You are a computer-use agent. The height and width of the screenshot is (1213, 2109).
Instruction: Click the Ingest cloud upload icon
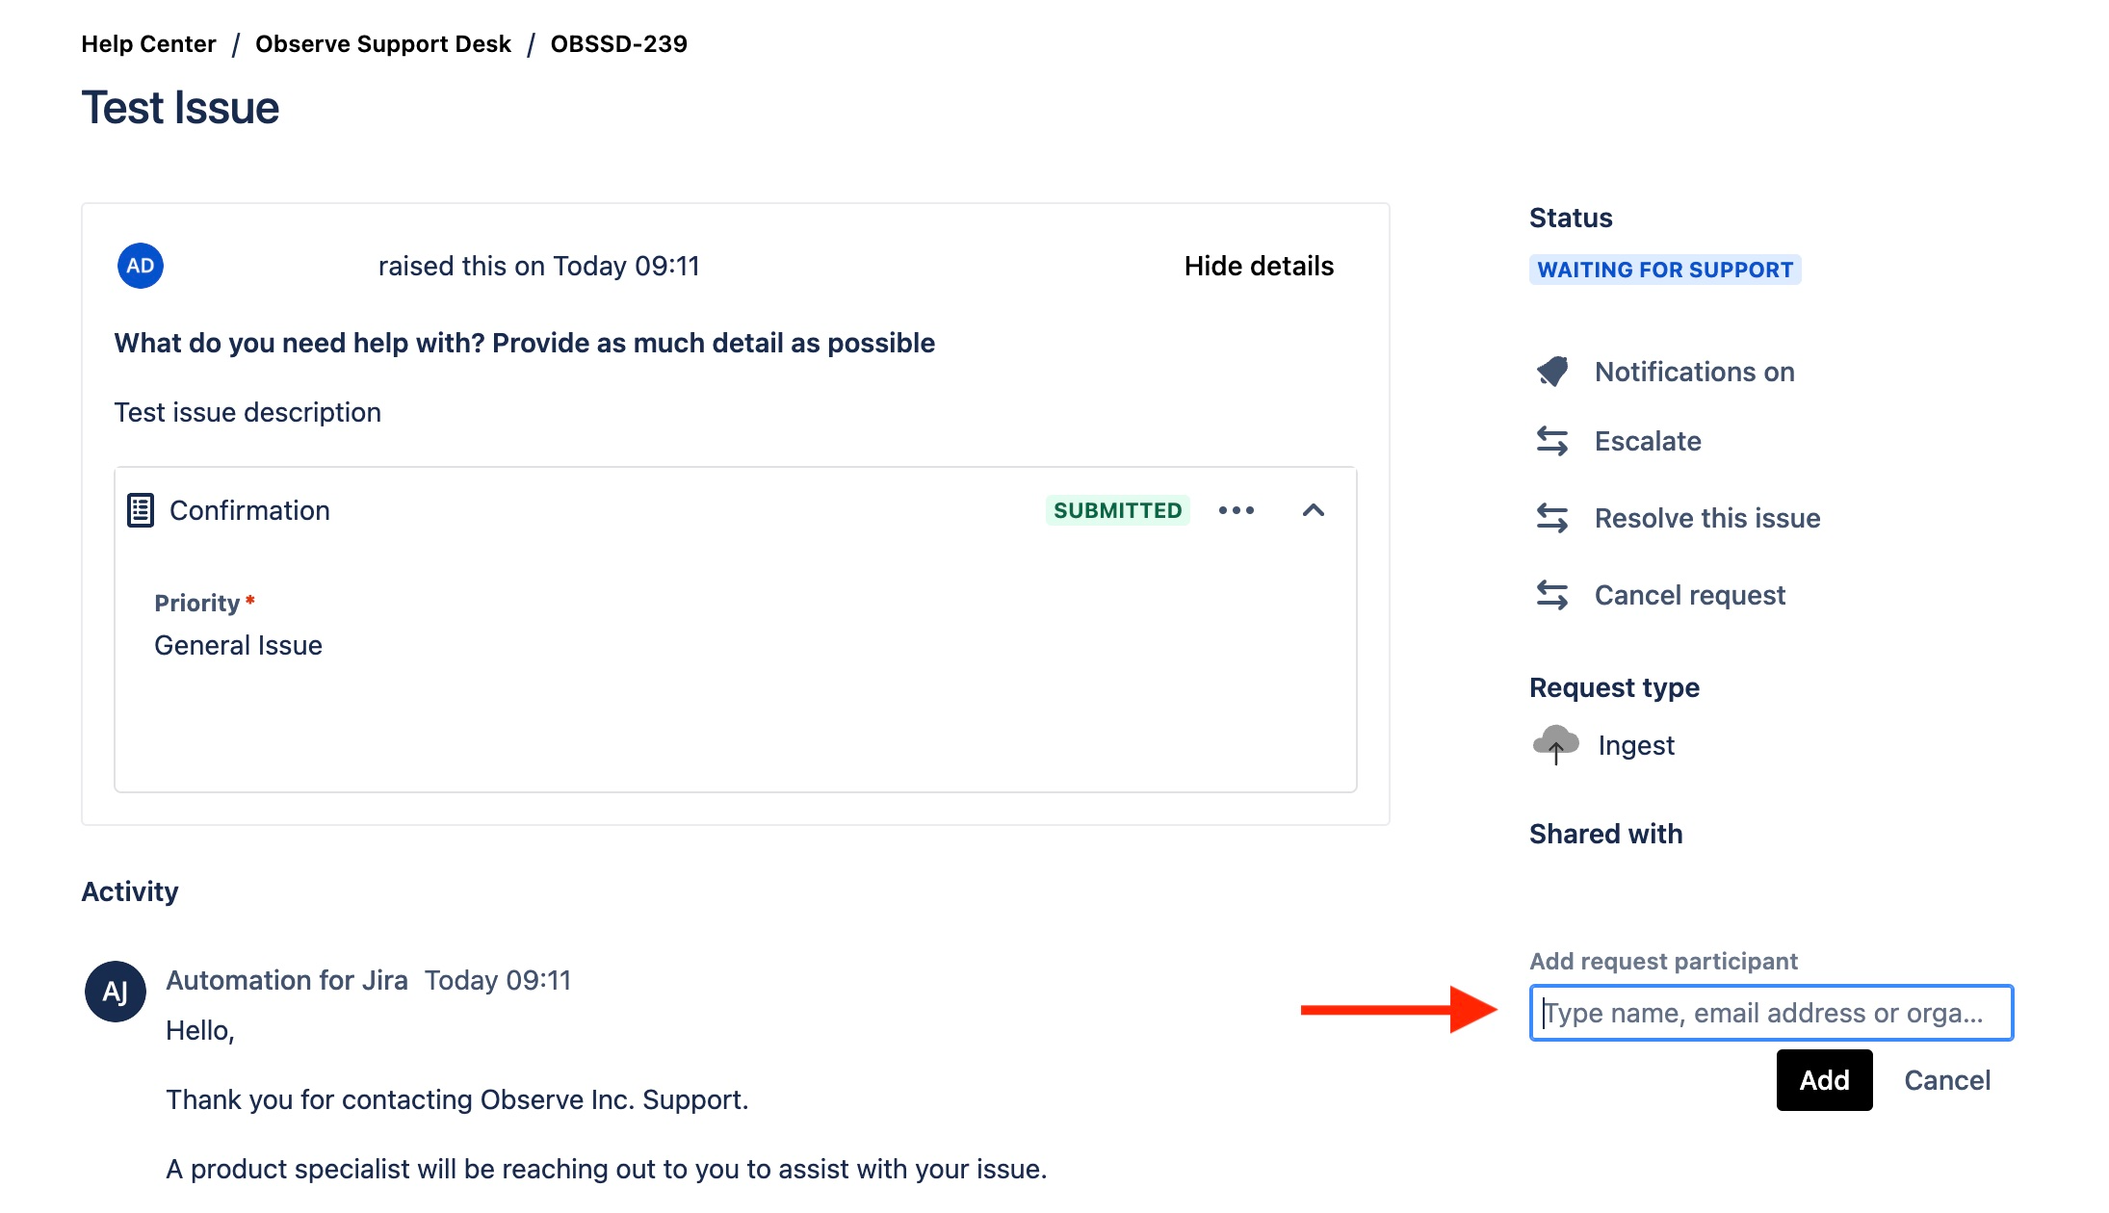(1555, 744)
